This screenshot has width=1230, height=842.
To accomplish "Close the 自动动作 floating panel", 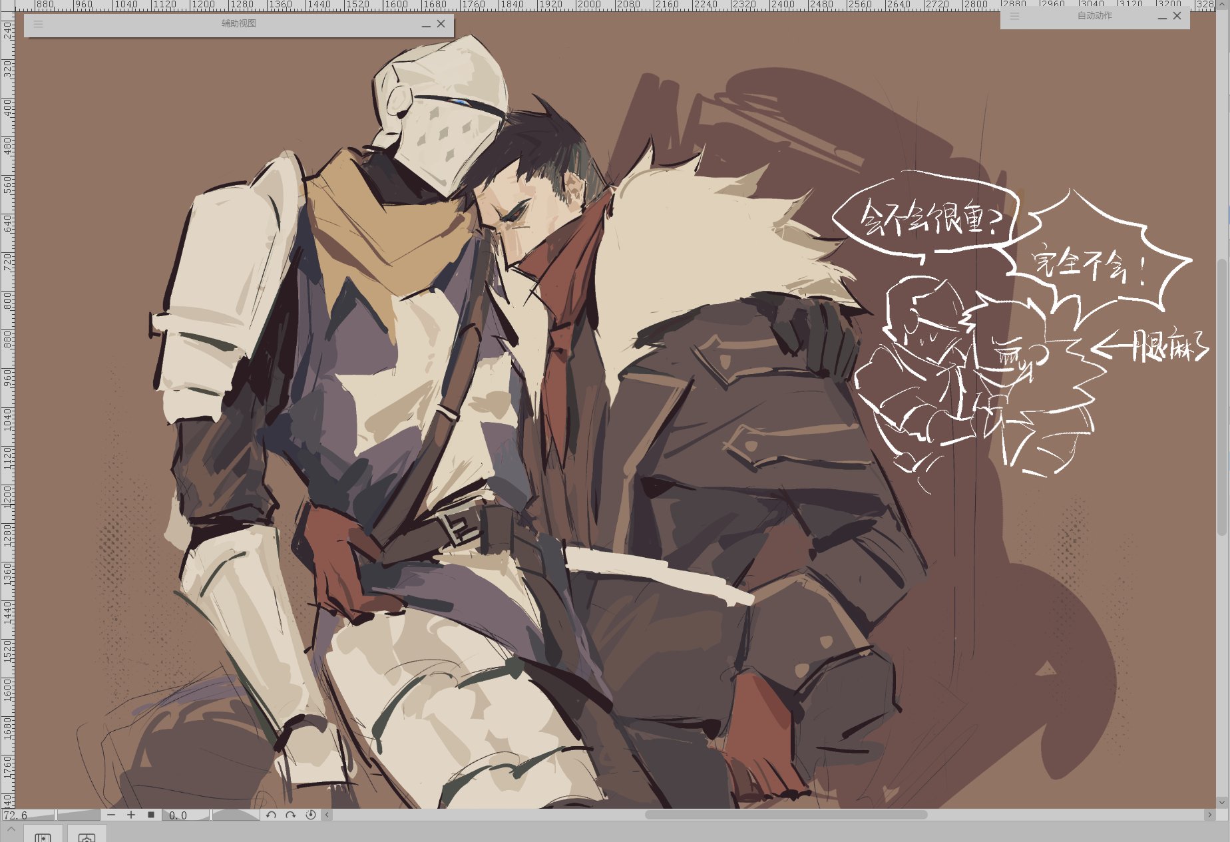I will [1177, 15].
